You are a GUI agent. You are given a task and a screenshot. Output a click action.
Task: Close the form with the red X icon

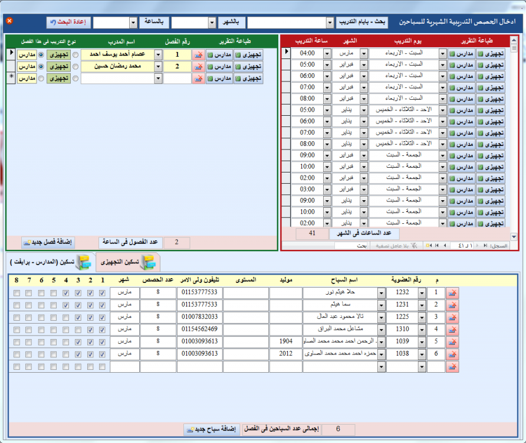[9, 21]
